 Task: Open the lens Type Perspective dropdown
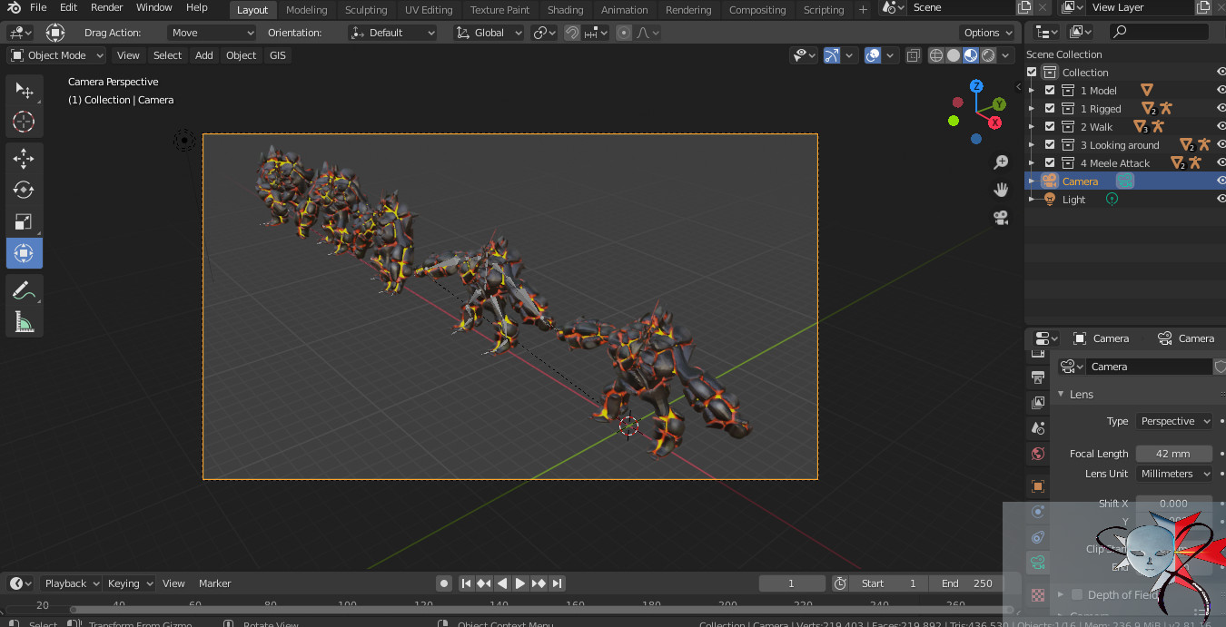[1173, 421]
